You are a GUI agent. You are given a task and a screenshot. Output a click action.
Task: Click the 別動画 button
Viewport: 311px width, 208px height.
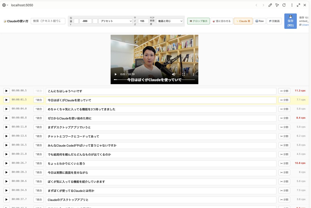[x=274, y=21]
